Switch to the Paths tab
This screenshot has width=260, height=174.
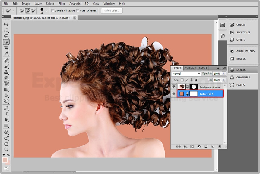pyautogui.click(x=203, y=68)
